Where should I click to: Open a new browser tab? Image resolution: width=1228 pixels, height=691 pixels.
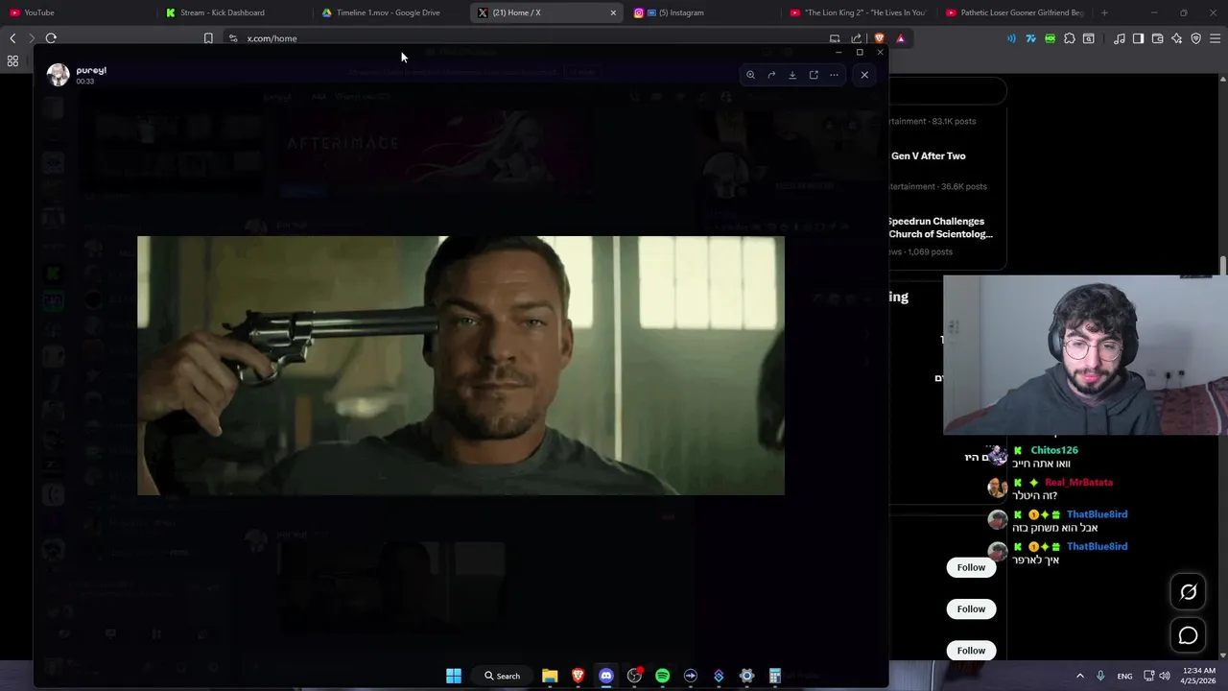pos(1104,12)
